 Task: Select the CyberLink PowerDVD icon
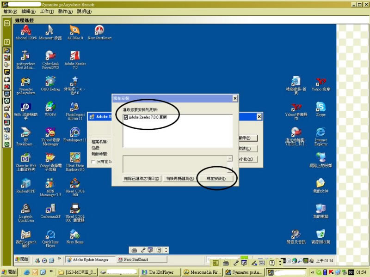50,60
